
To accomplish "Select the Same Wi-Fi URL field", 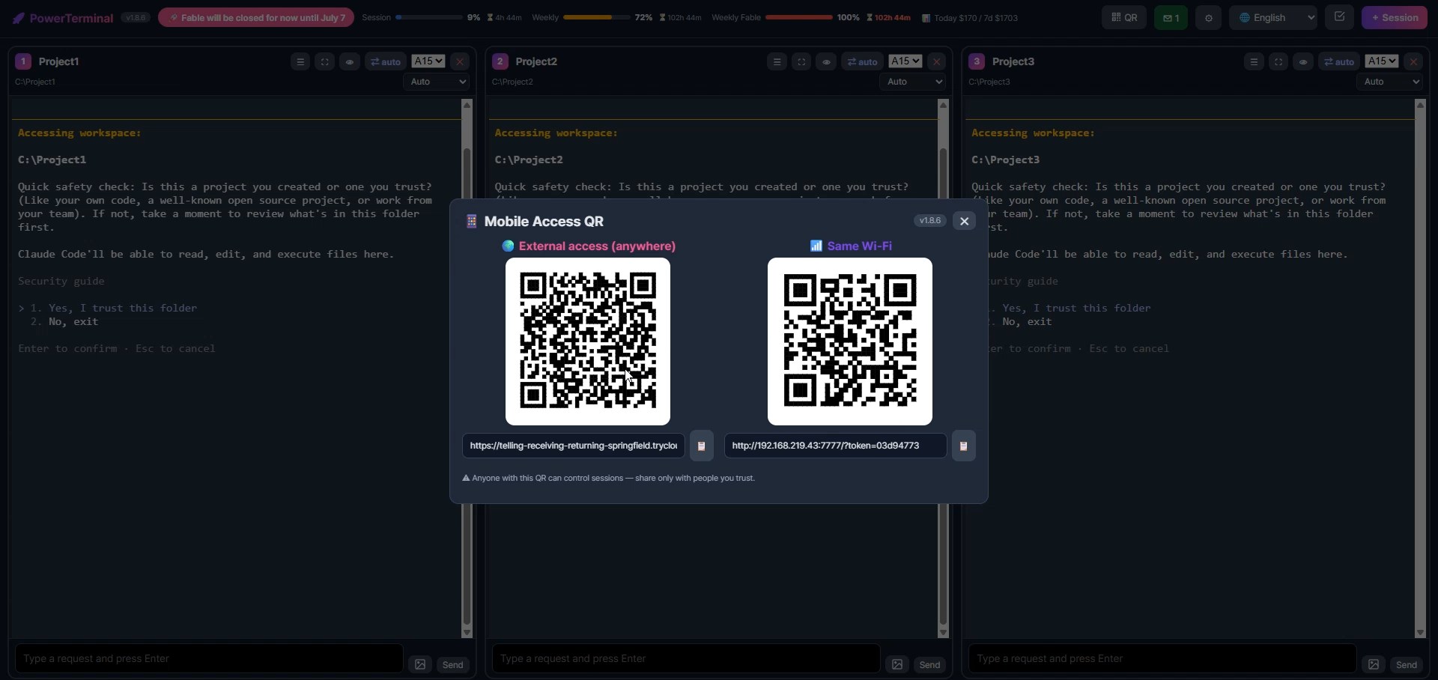I will pyautogui.click(x=836, y=446).
